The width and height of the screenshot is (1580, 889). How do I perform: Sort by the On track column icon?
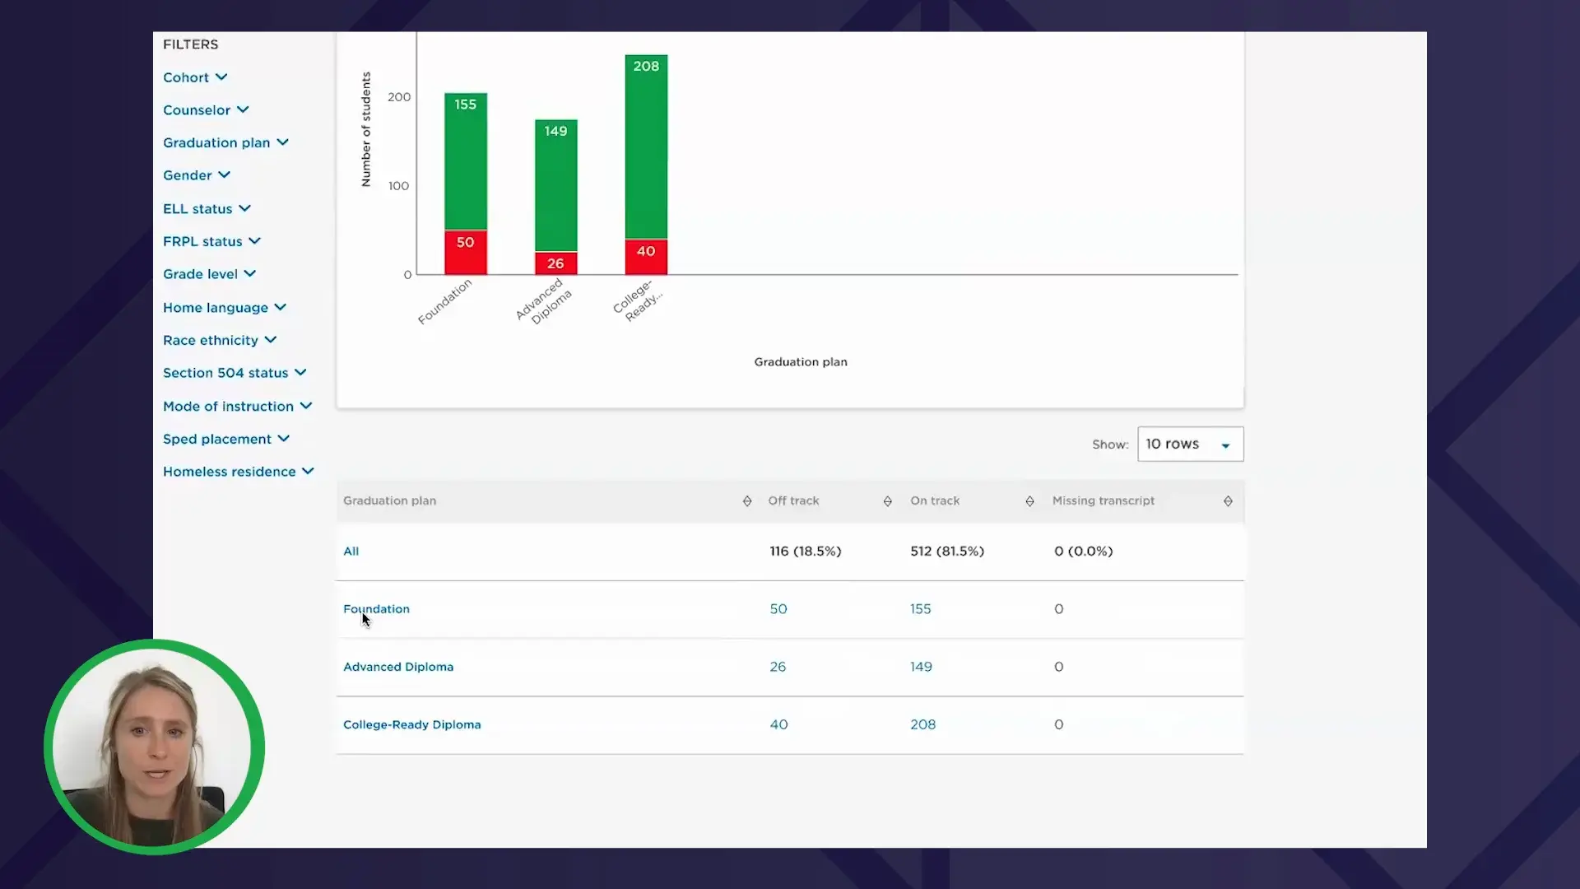[1029, 501]
